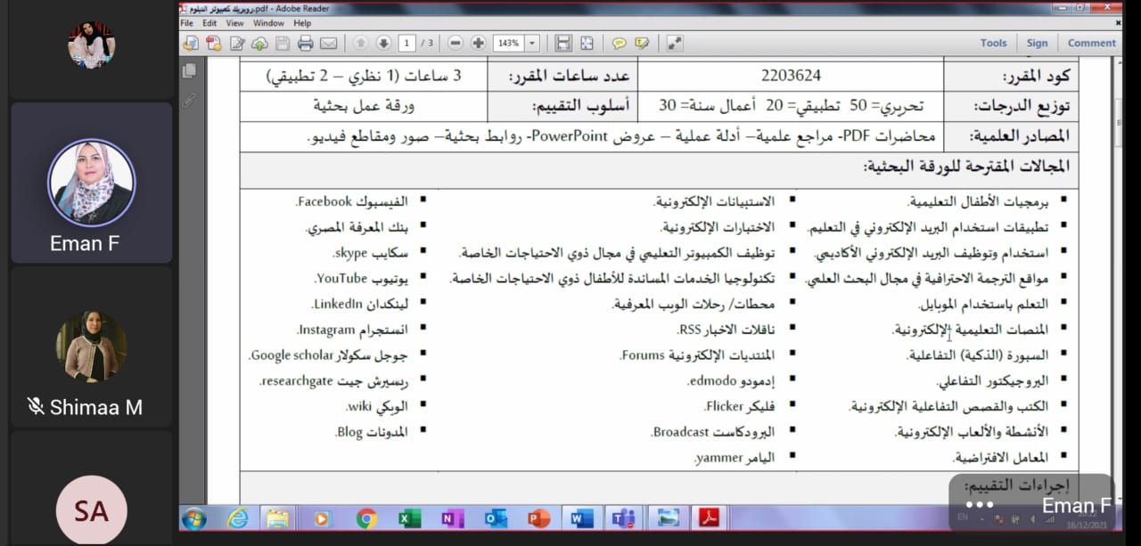Image resolution: width=1141 pixels, height=546 pixels.
Task: Open the three-dots options on Eman F overlay
Action: point(980,504)
